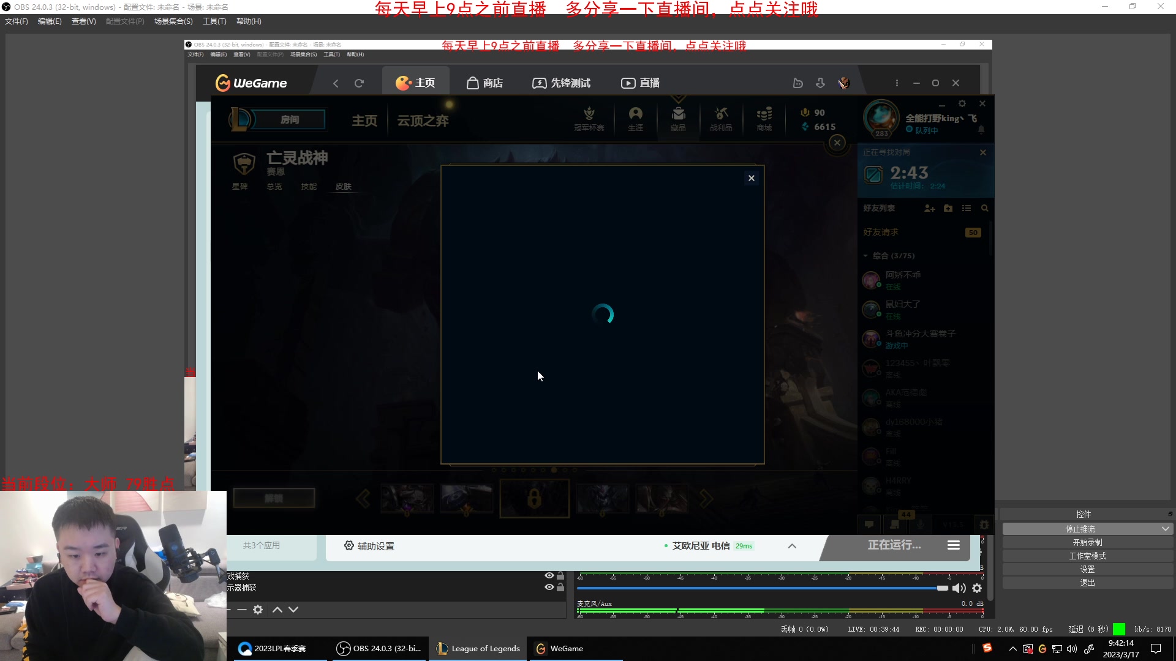Open the 场景集合(S) menu

click(173, 21)
